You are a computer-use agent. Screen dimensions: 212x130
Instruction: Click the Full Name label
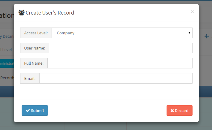34,63
